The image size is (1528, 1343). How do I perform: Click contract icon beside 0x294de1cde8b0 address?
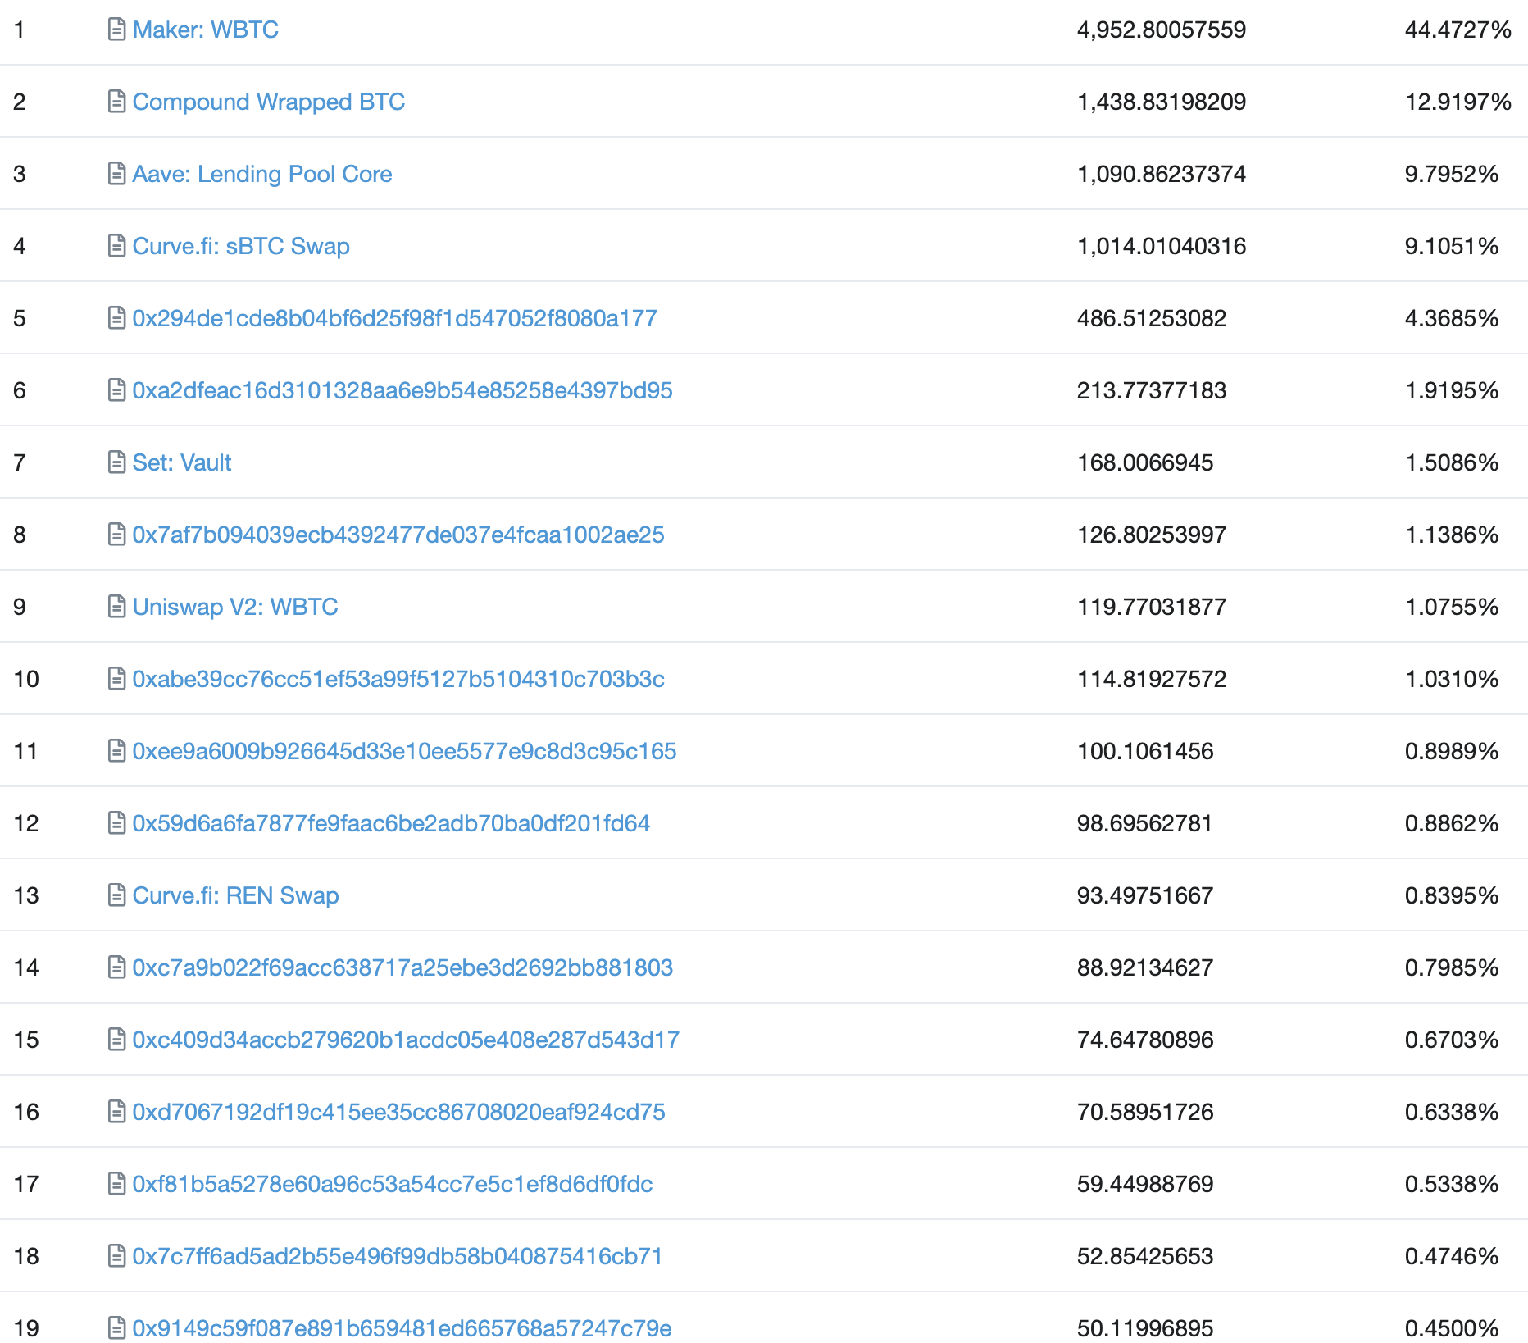point(117,318)
